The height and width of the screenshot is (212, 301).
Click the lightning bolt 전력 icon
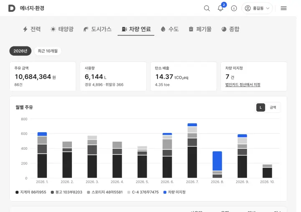click(25, 29)
